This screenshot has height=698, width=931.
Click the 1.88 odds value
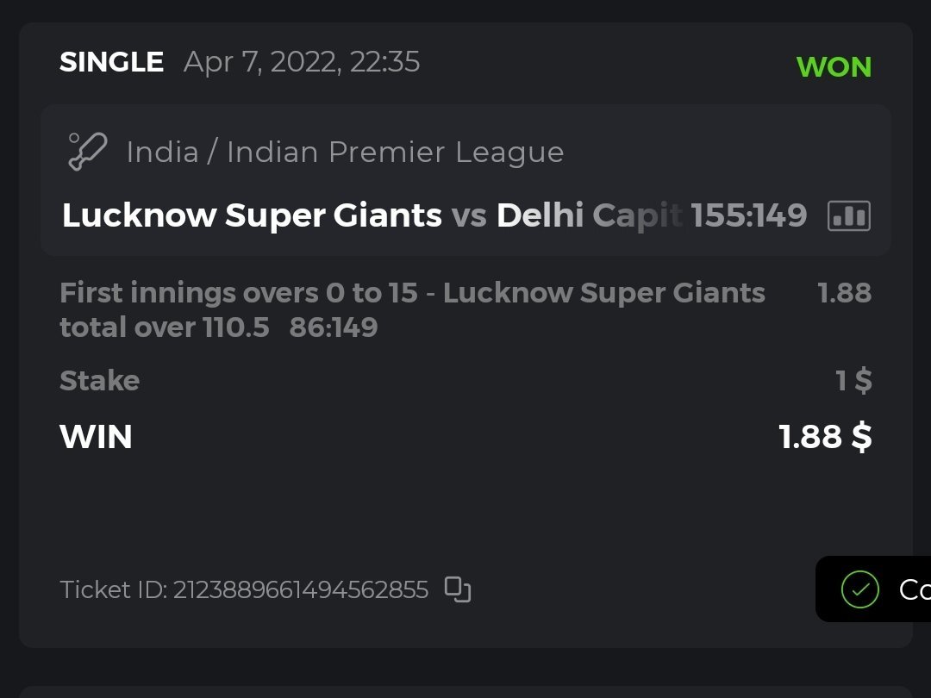tap(844, 293)
